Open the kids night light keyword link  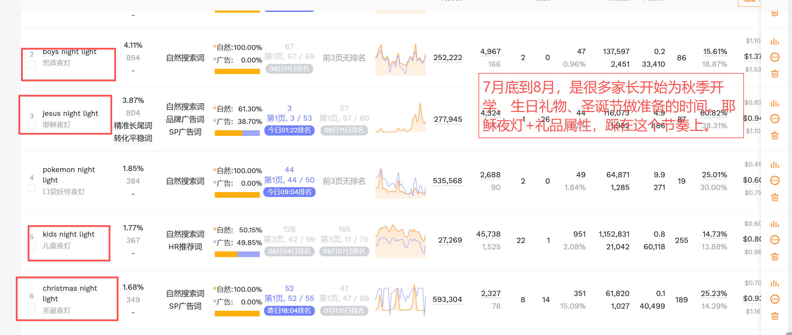[x=68, y=234]
